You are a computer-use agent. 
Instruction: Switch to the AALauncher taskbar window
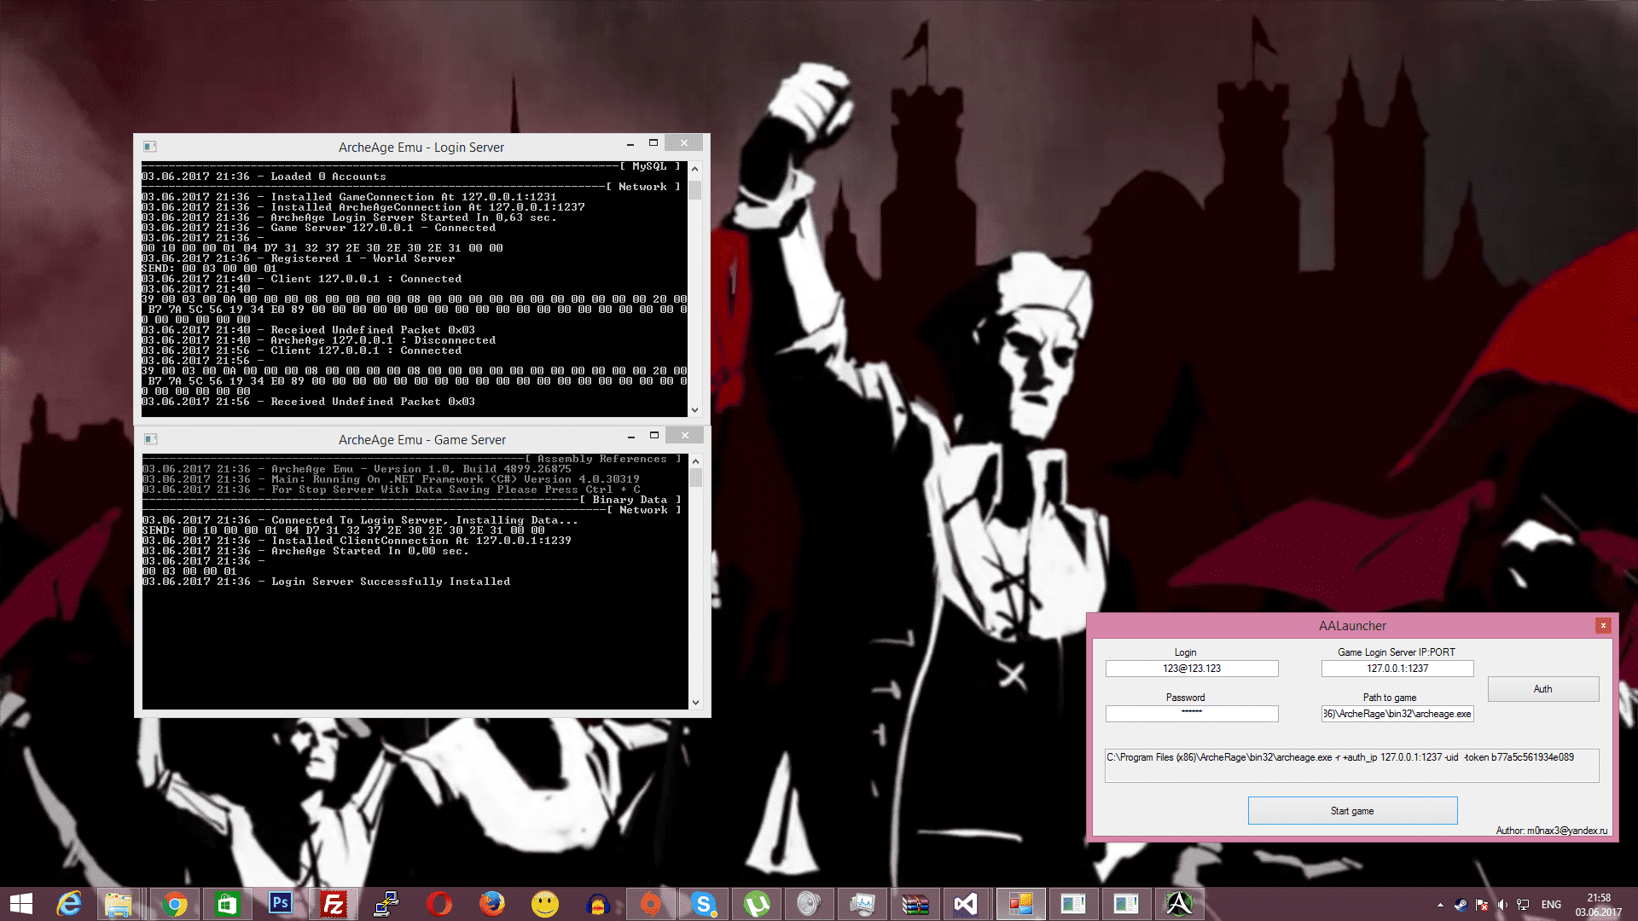(1020, 904)
